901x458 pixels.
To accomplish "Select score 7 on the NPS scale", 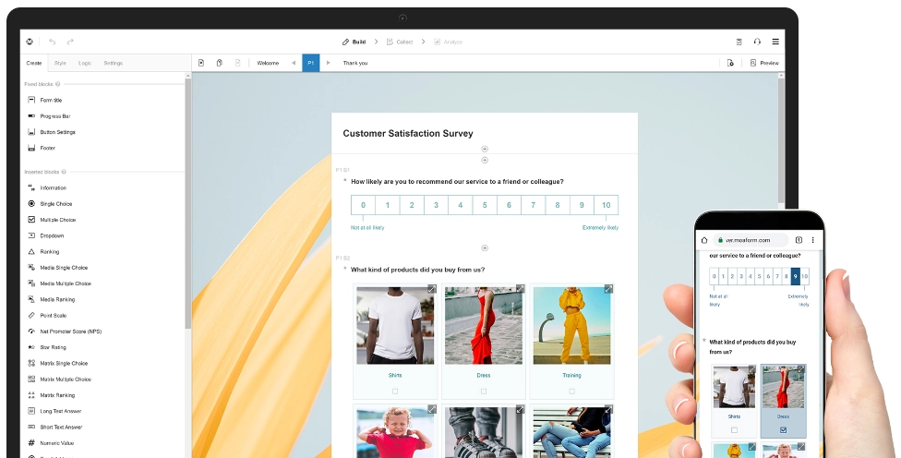I will click(x=534, y=205).
